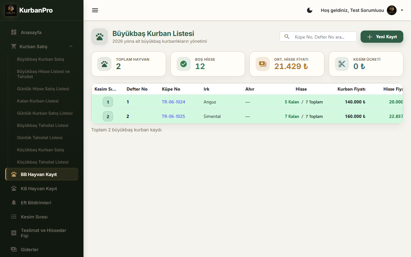This screenshot has height=257, width=411.
Task: Toggle sidebar with hamburger menu icon
Action: pyautogui.click(x=95, y=10)
